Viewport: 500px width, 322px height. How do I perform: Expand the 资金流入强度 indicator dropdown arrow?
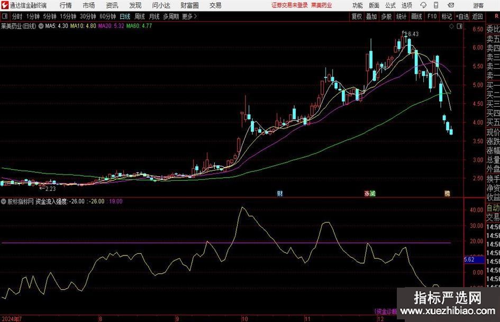(x=4, y=201)
